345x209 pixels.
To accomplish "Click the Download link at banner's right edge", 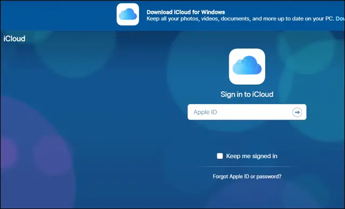I will pyautogui.click(x=340, y=19).
